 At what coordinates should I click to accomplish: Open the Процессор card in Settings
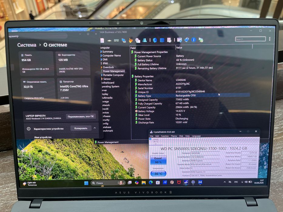74,90
